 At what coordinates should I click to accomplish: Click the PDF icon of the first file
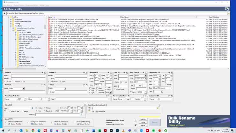49,19
